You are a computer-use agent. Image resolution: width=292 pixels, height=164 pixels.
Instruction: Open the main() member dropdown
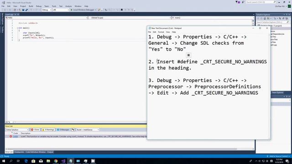tap(213, 18)
